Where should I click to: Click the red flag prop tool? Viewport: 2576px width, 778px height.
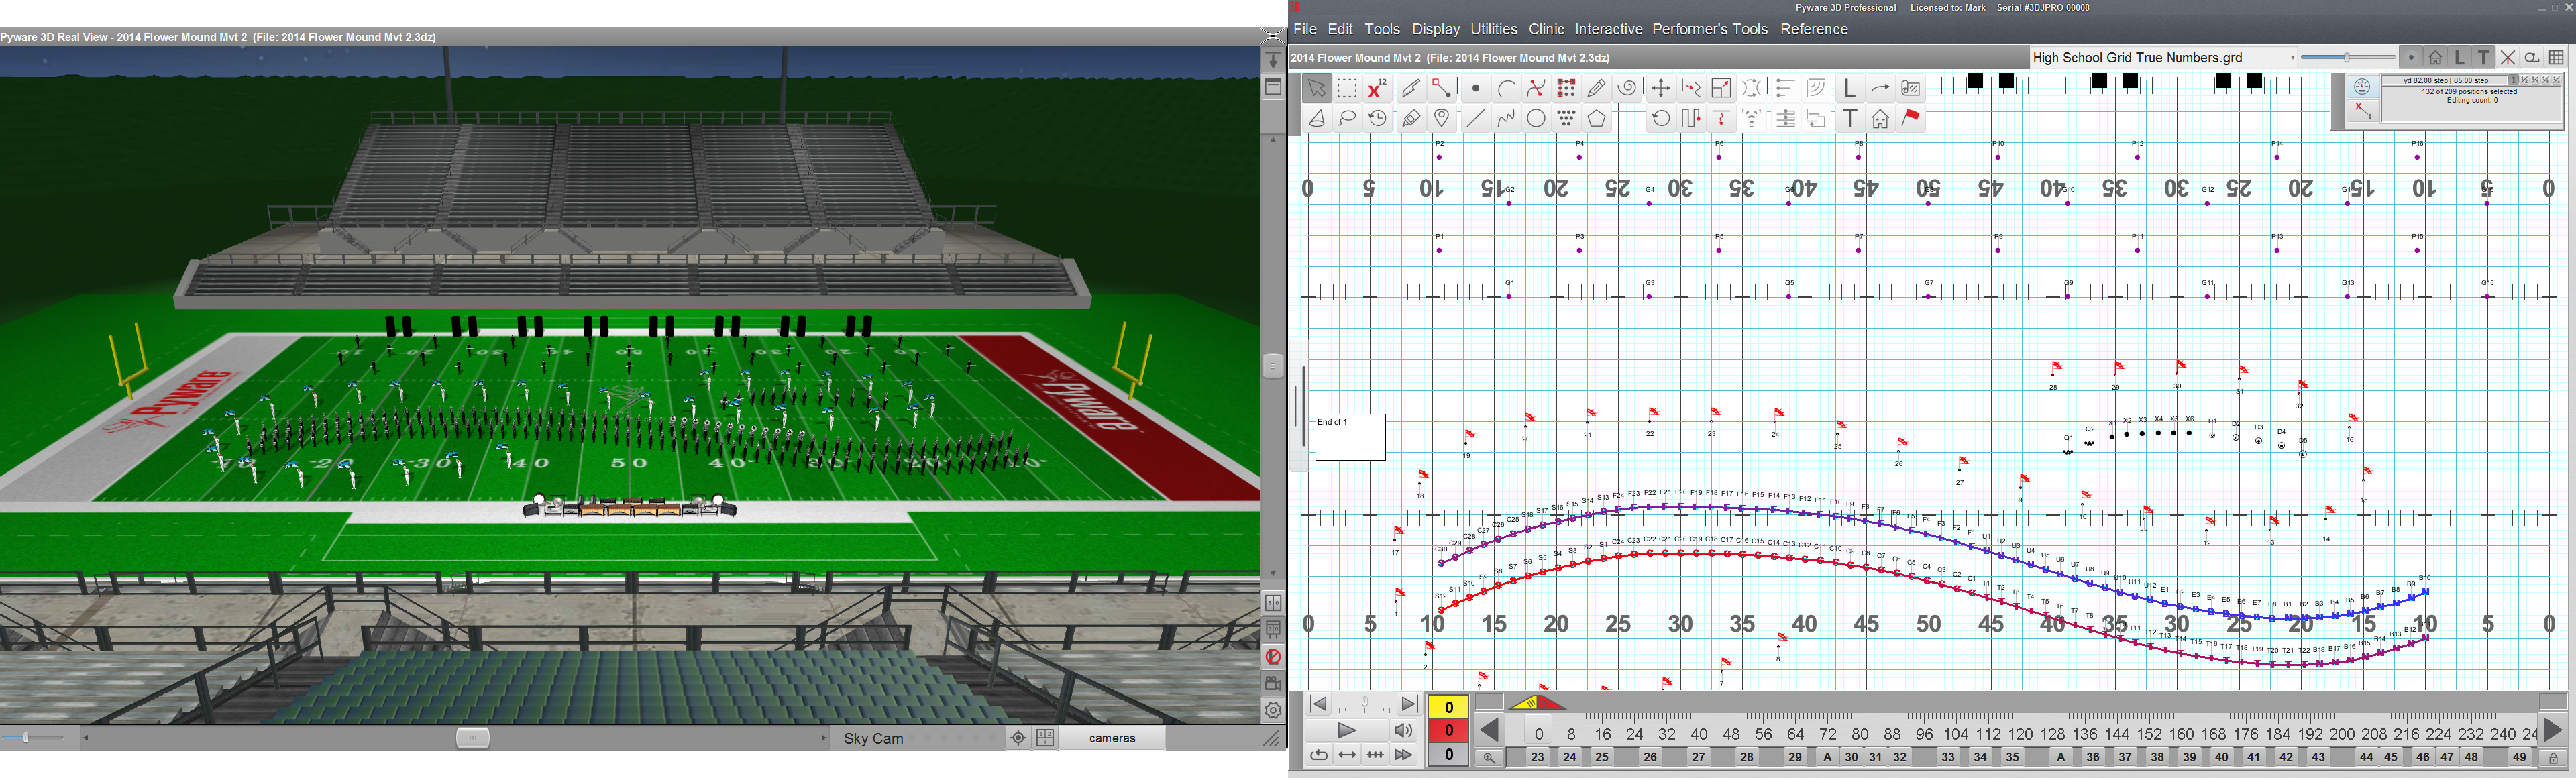coord(1910,119)
